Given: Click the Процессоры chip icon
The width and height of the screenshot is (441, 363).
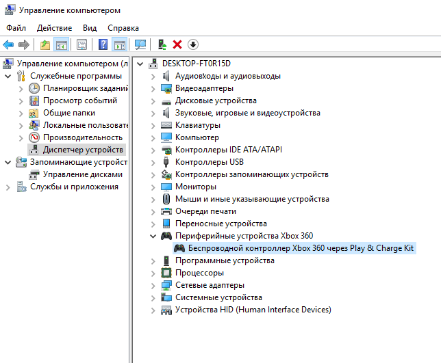Looking at the screenshot, I should 166,273.
